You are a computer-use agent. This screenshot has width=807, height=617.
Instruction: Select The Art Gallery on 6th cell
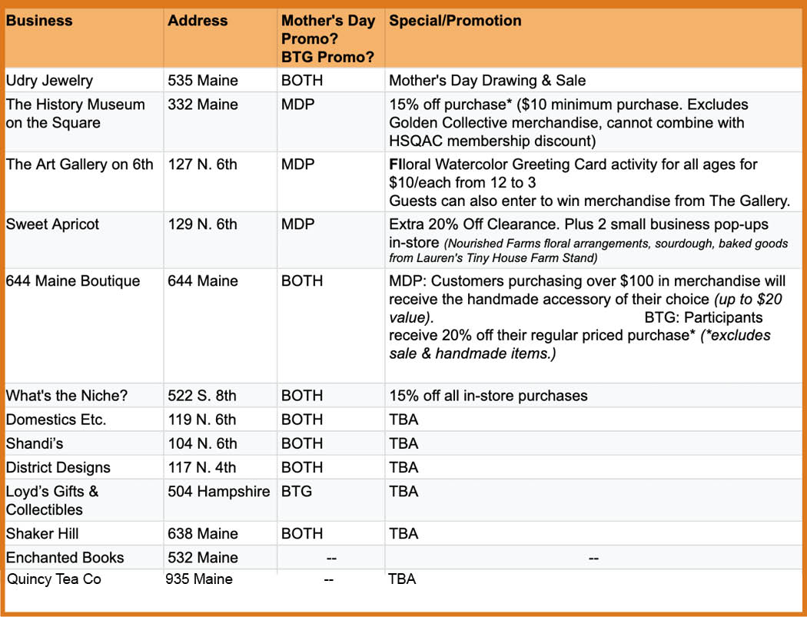80,164
